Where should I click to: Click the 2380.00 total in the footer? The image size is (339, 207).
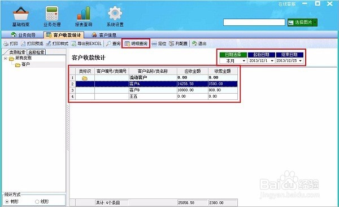(223, 203)
